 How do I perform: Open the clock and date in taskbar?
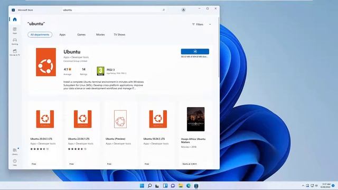(325, 186)
